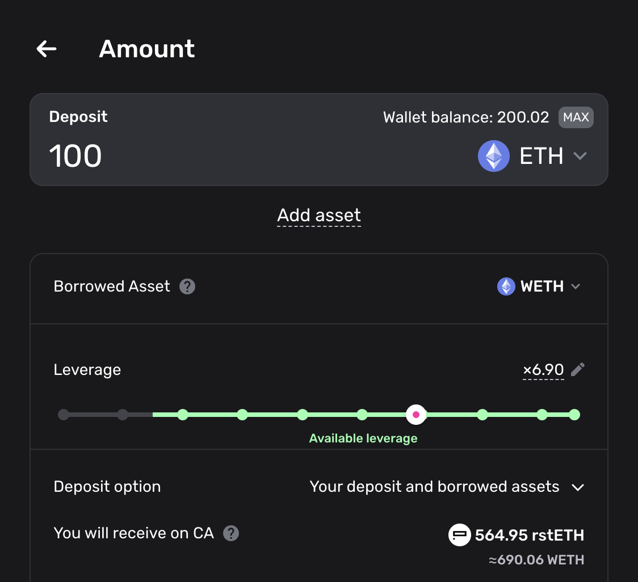This screenshot has width=638, height=582.
Task: Click the leverage edit pencil icon
Action: [577, 370]
